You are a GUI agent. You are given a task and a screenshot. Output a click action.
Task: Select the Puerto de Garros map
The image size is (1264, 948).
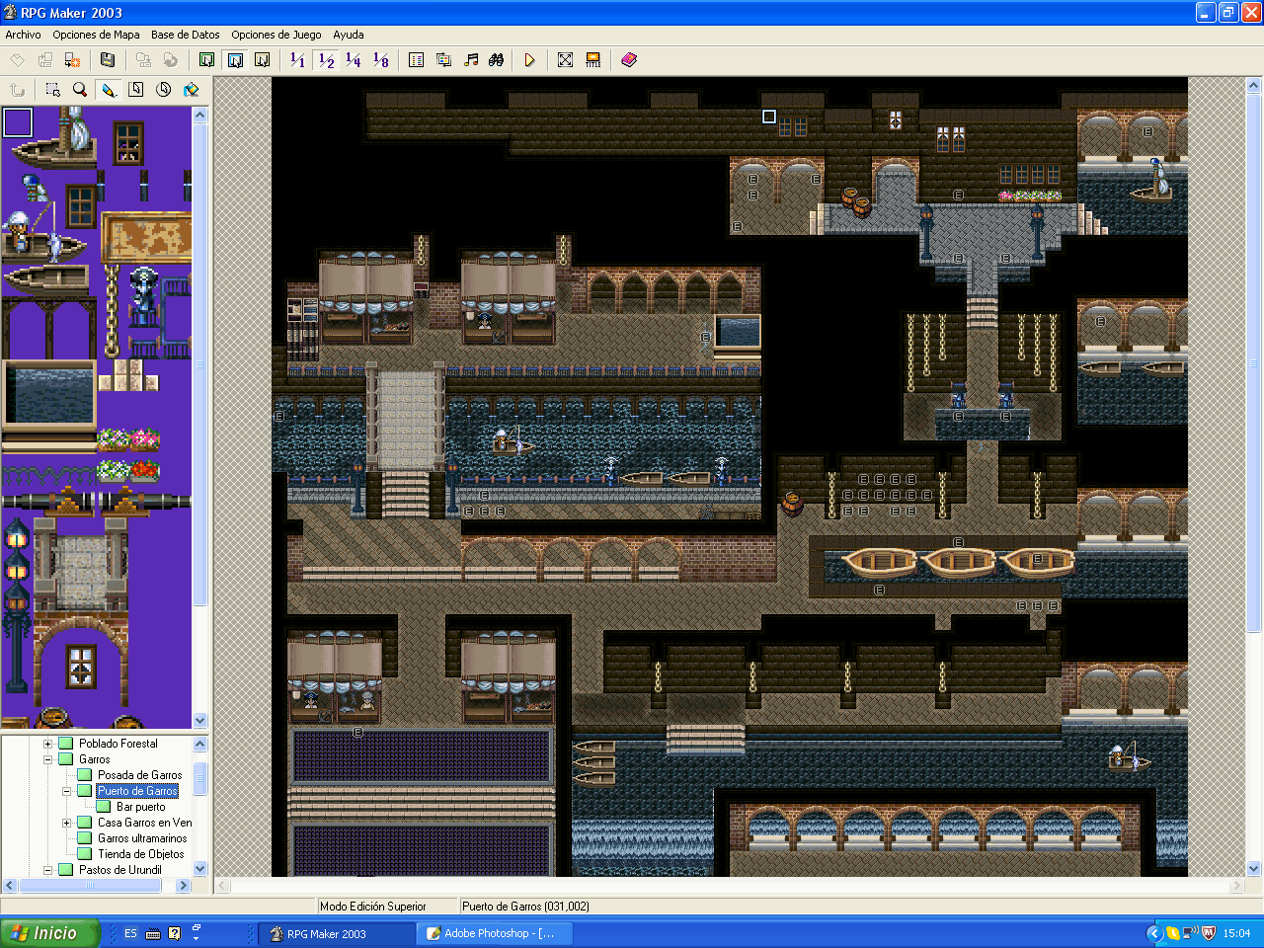[x=137, y=791]
